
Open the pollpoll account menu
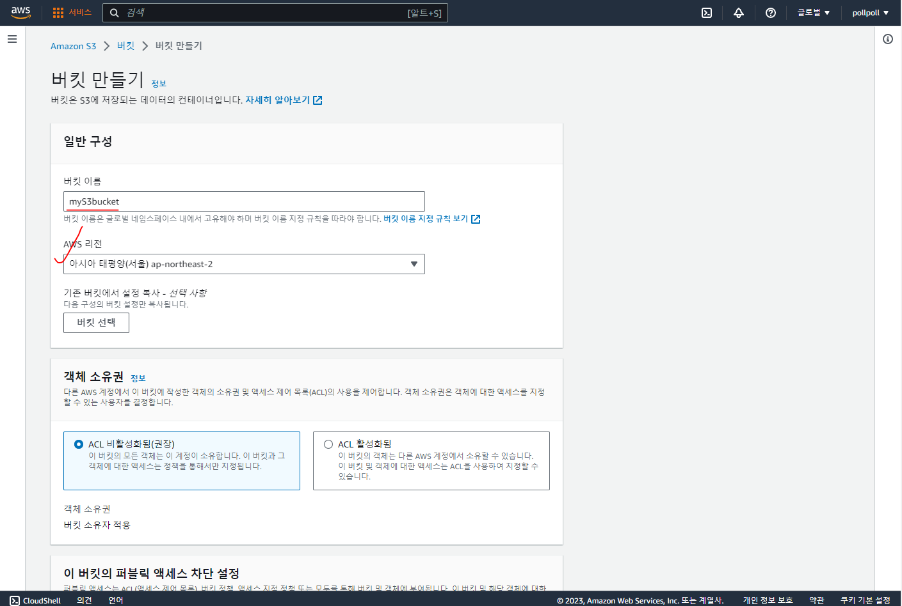(x=870, y=13)
